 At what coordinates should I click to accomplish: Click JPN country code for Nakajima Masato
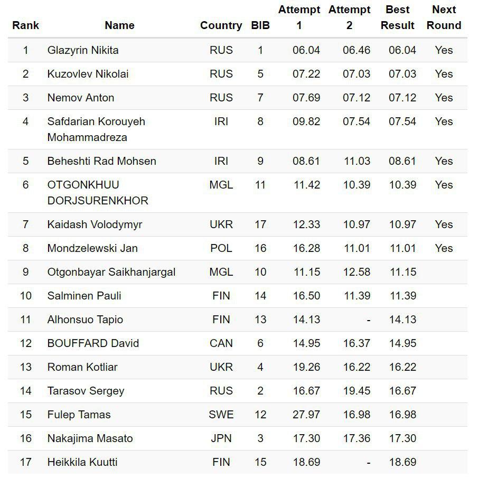click(221, 438)
